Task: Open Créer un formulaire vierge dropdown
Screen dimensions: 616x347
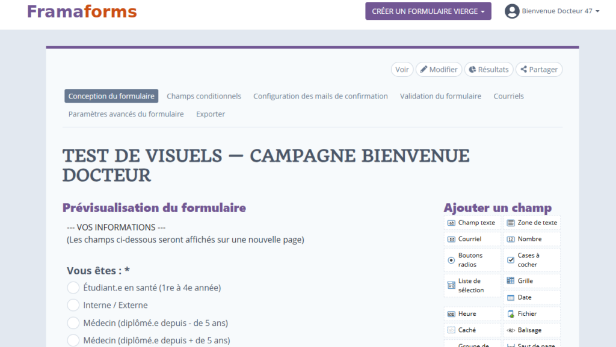Action: click(428, 11)
